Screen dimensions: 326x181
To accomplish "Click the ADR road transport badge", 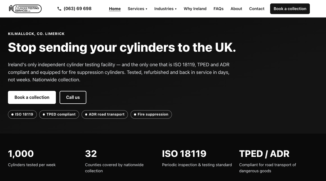I will [x=105, y=114].
